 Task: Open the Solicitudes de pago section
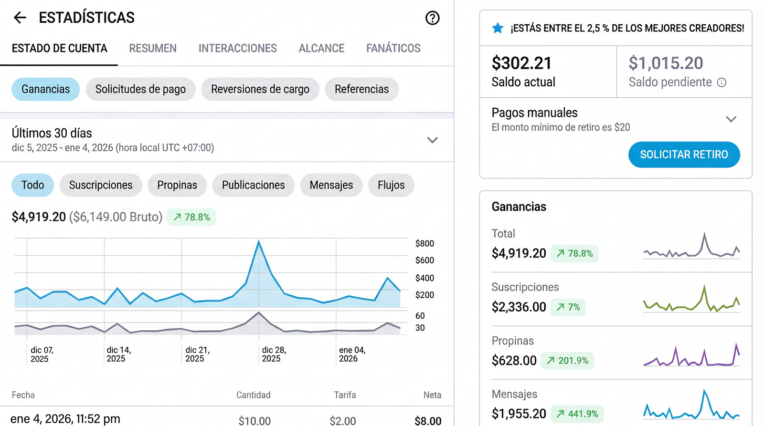tap(140, 89)
